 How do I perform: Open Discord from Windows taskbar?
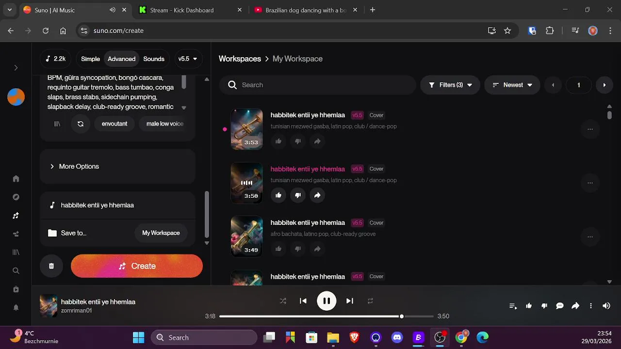pyautogui.click(x=397, y=337)
